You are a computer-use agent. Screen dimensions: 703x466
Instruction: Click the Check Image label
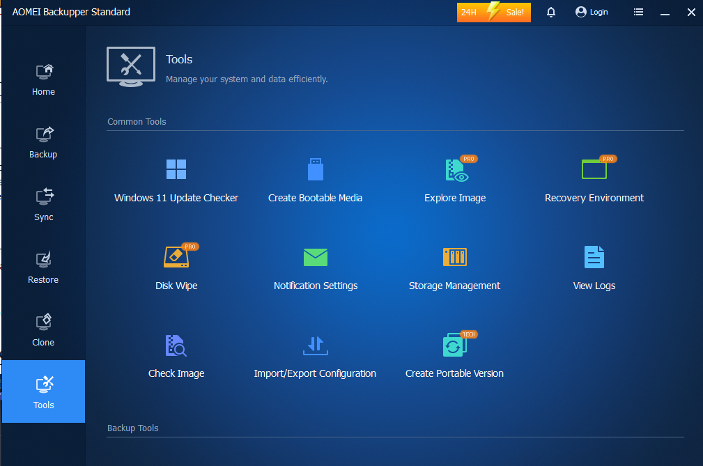pyautogui.click(x=176, y=373)
